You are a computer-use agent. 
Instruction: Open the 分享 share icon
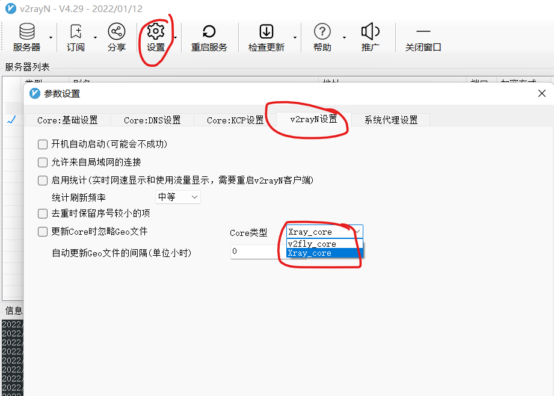(x=117, y=31)
